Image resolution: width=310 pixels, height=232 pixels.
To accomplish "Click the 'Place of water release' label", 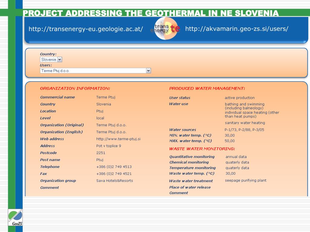I will (190, 187).
